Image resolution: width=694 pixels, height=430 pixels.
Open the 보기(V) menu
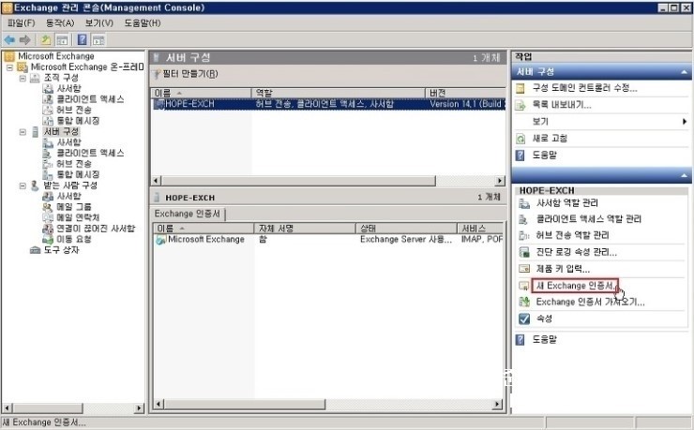99,23
